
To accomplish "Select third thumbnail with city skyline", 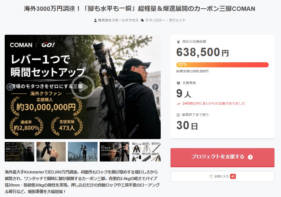I will pyautogui.click(x=83, y=152).
